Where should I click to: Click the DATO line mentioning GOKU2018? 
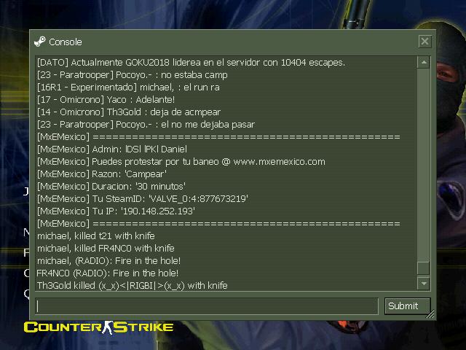point(191,63)
